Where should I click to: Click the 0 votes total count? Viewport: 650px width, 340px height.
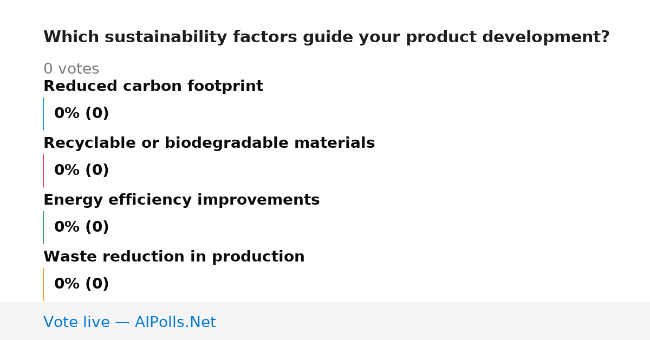[71, 69]
